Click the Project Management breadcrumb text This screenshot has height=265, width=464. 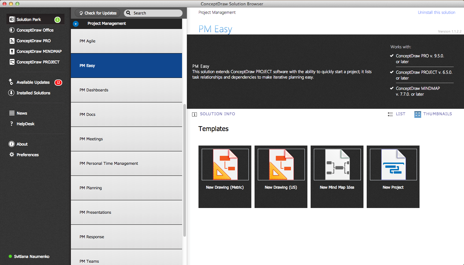pyautogui.click(x=217, y=13)
